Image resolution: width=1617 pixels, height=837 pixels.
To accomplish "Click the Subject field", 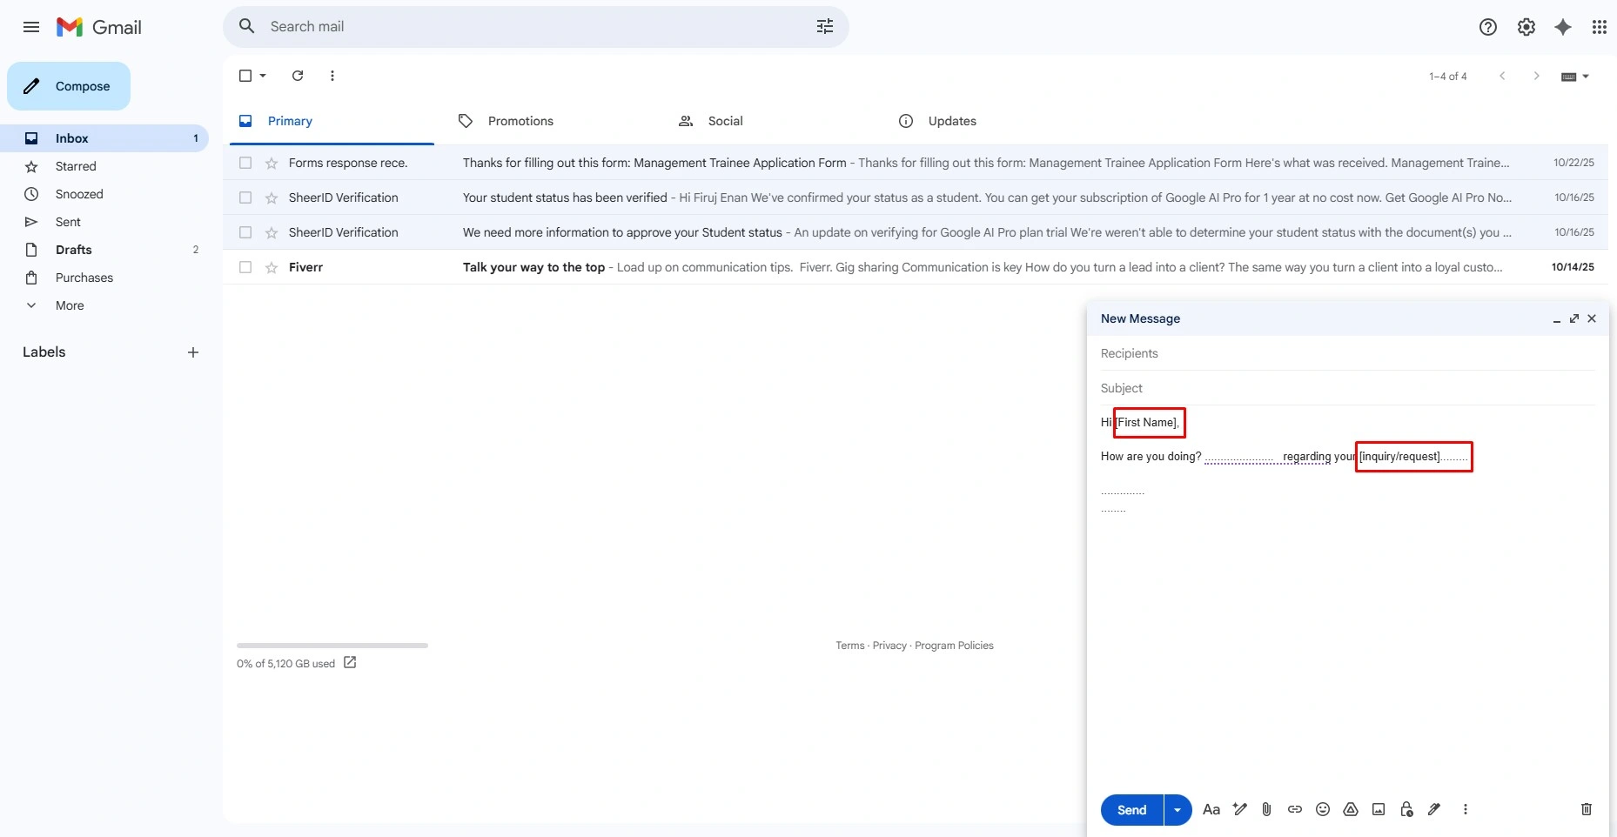I will click(1347, 388).
